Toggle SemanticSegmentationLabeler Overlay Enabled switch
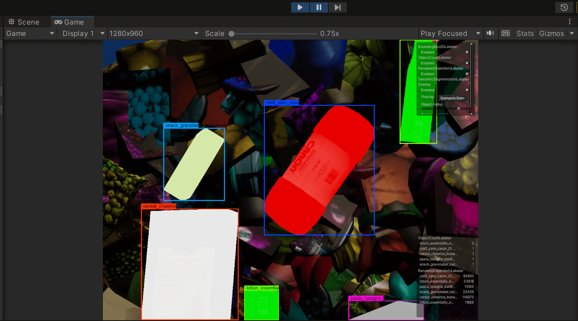 click(x=467, y=90)
